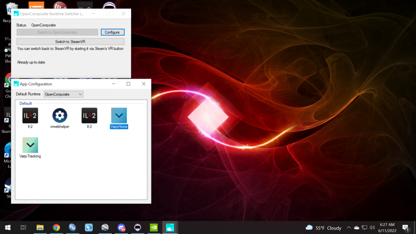Open the 55°F Cloudy weather widget
Viewport: 416px width, 234px height.
click(324, 228)
